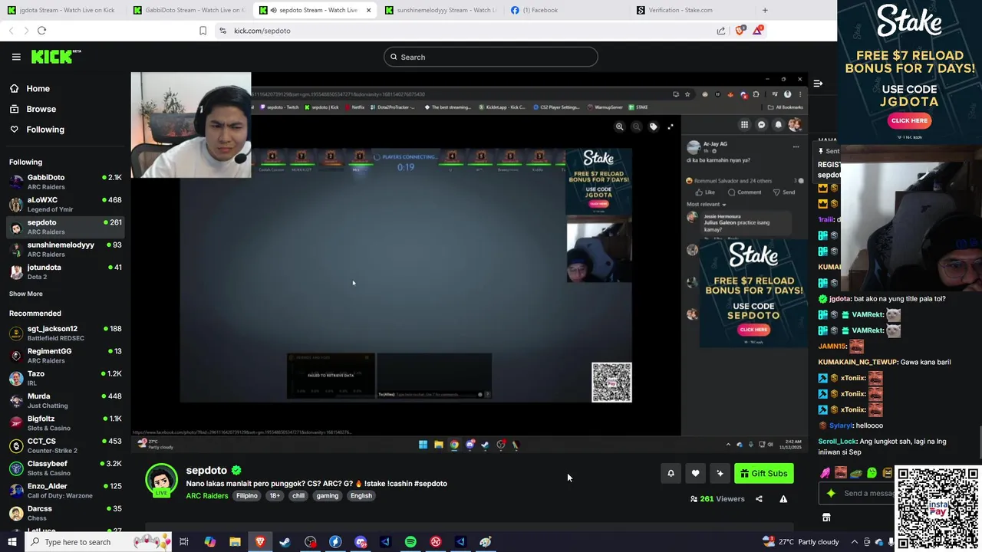Expand Show more under Following

pyautogui.click(x=26, y=294)
